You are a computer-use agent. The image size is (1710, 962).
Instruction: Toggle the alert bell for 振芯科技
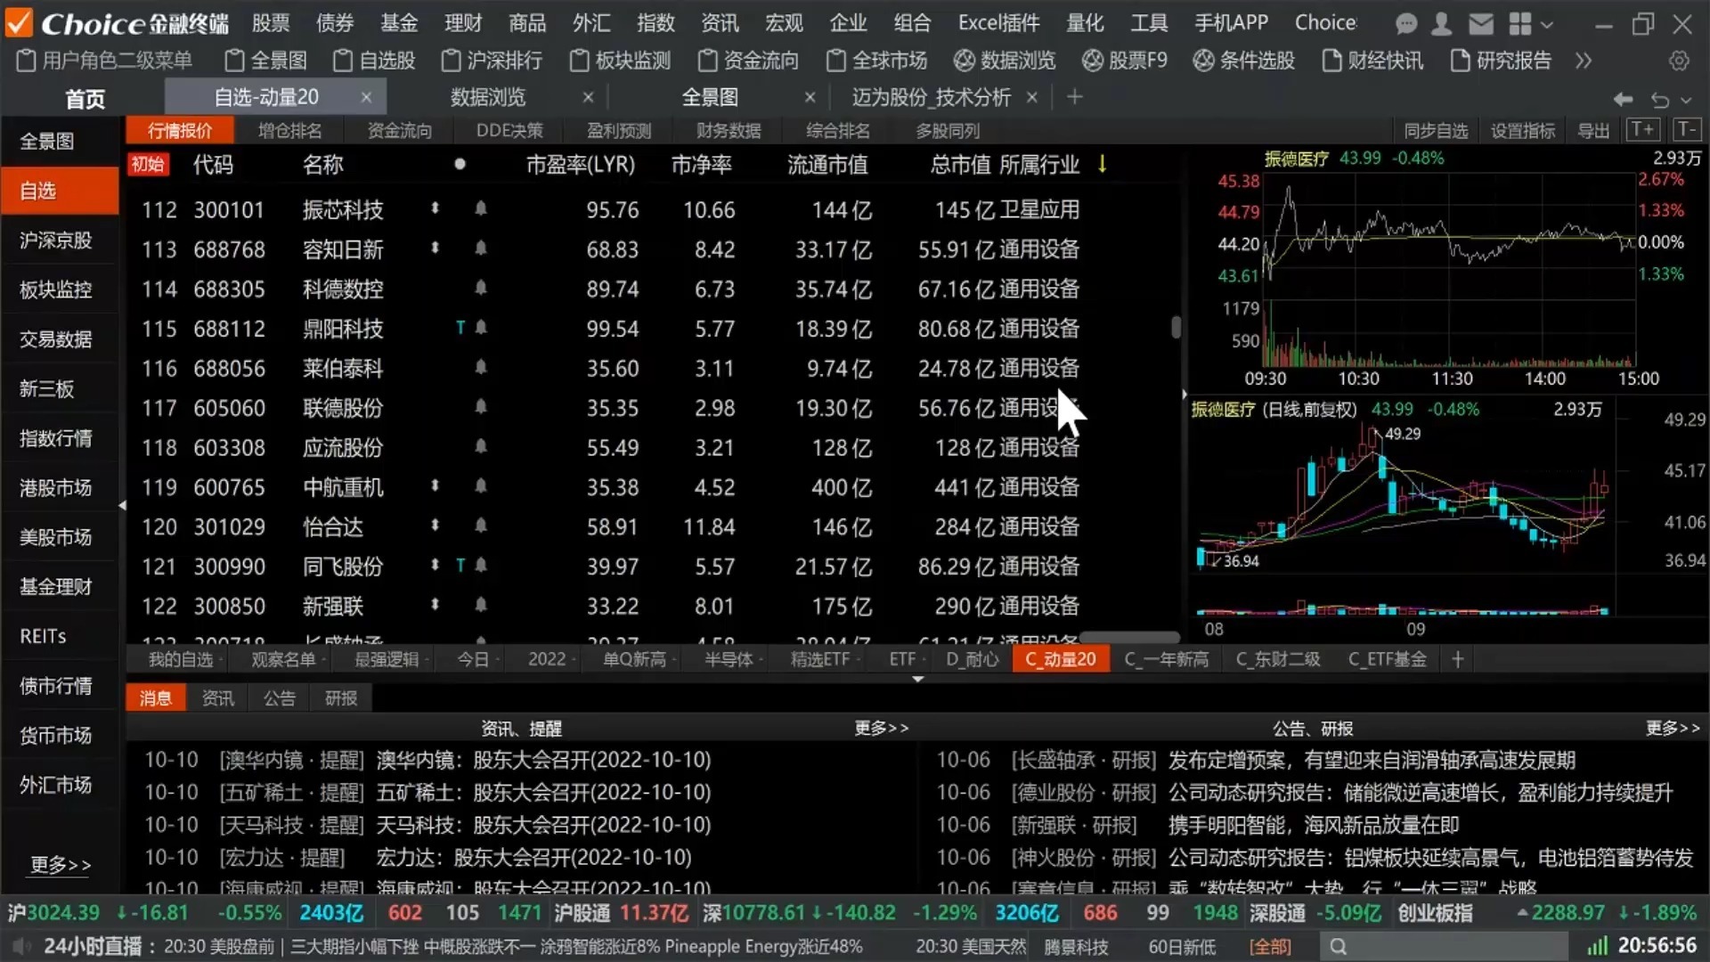[481, 209]
